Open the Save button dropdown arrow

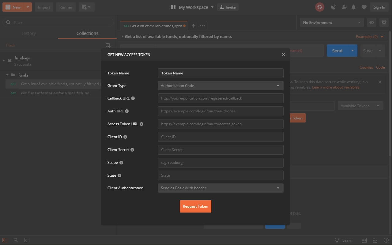[x=380, y=51]
